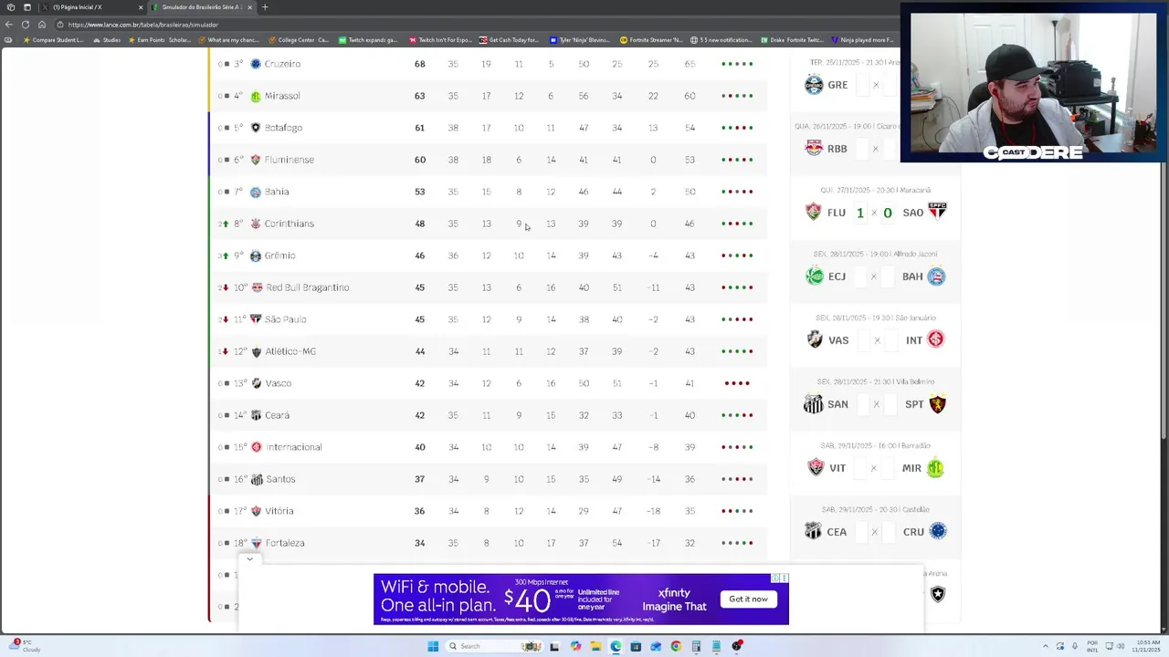
Task: Click the RBB crest in the match list
Action: pyautogui.click(x=814, y=148)
